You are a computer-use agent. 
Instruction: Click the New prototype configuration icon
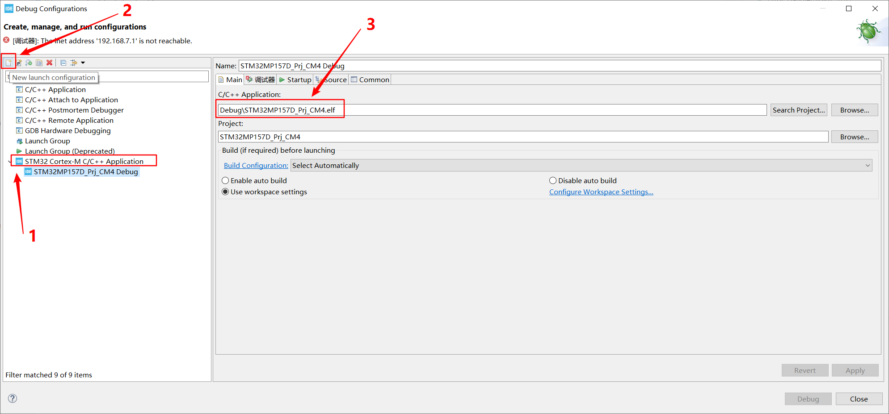click(x=19, y=63)
